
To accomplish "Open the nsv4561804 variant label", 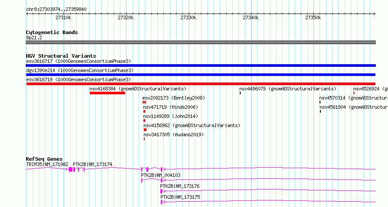I will [x=354, y=107].
